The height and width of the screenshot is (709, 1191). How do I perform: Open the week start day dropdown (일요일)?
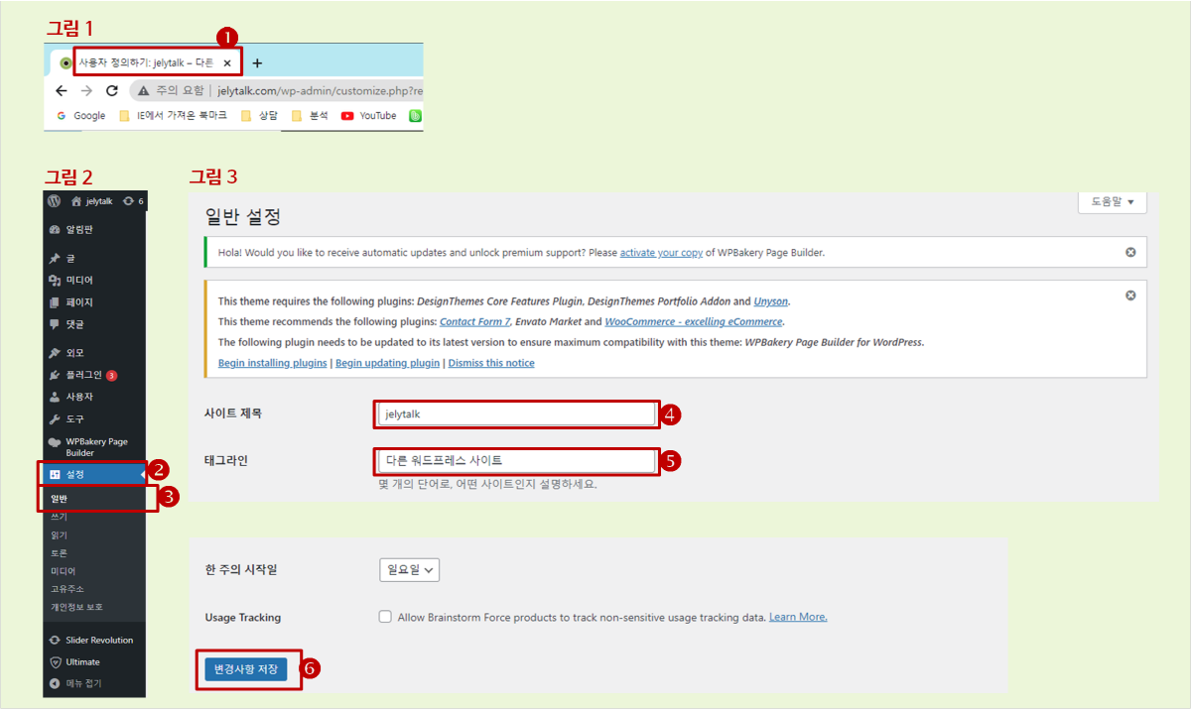click(x=409, y=570)
